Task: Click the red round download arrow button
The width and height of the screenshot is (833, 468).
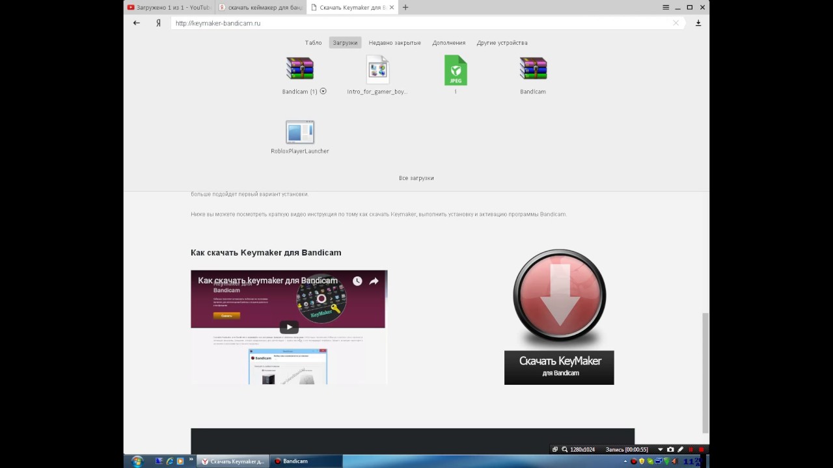Action: click(560, 296)
